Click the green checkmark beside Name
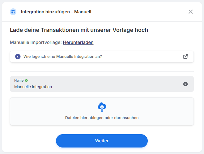The height and width of the screenshot is (154, 204). click(x=27, y=80)
